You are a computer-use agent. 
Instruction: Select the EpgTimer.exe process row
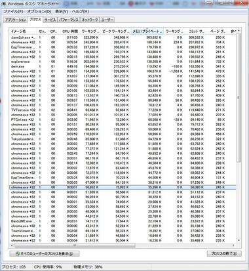point(123,47)
